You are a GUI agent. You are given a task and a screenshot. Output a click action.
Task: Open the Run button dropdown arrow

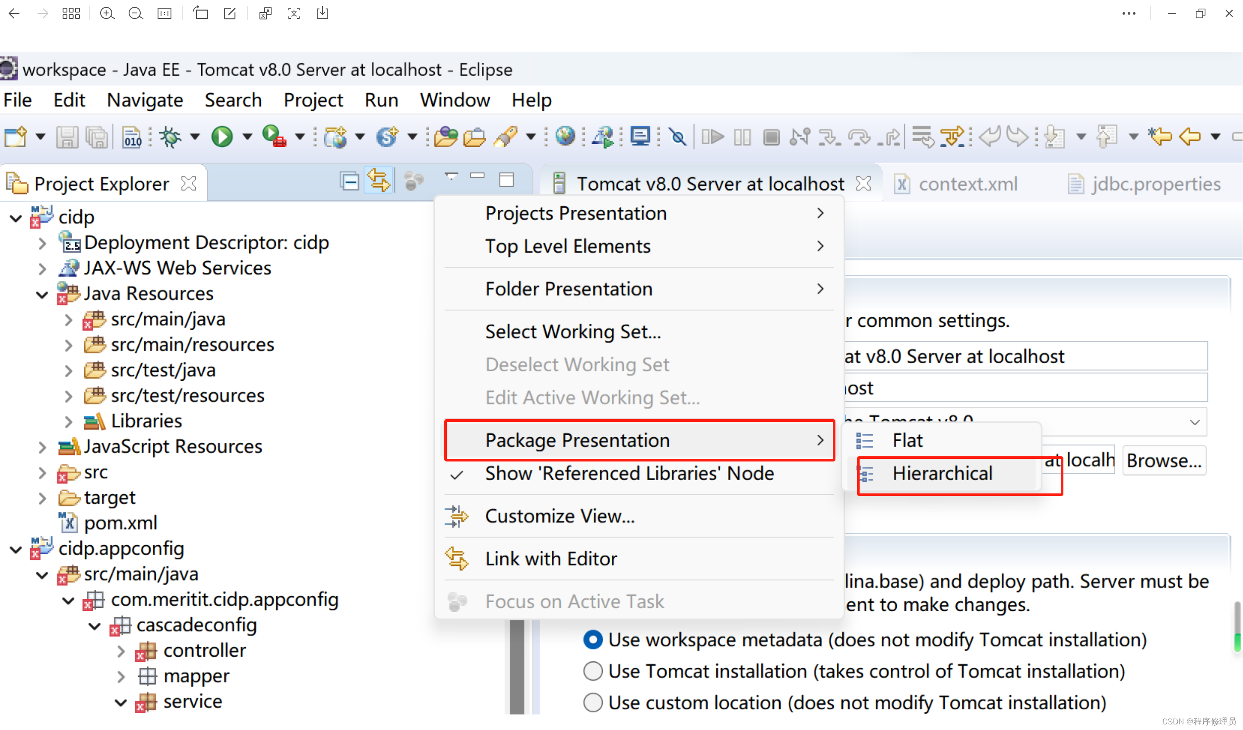(x=247, y=136)
